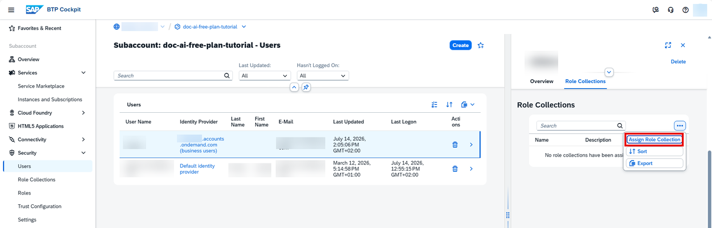Switch to the Role Collections tab
Image resolution: width=712 pixels, height=228 pixels.
pos(585,81)
